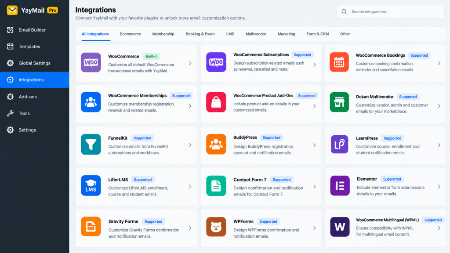Switch to the Ecommerce tab
Screen dimensions: 450x253
(x=130, y=34)
